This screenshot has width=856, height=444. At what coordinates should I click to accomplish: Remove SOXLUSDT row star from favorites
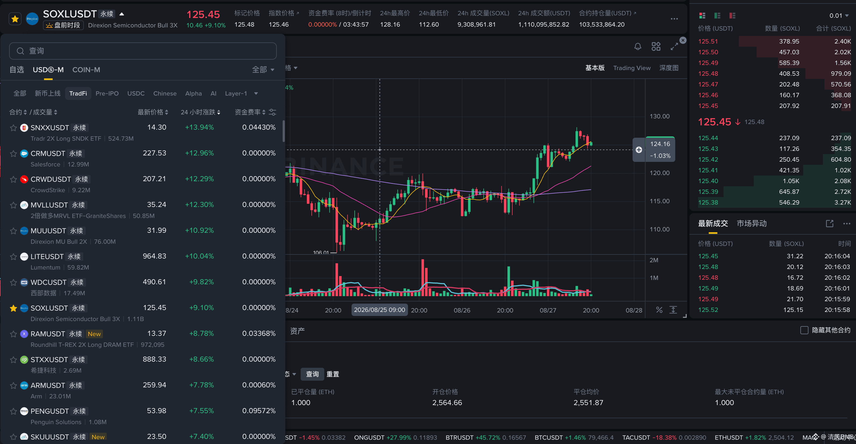click(13, 308)
